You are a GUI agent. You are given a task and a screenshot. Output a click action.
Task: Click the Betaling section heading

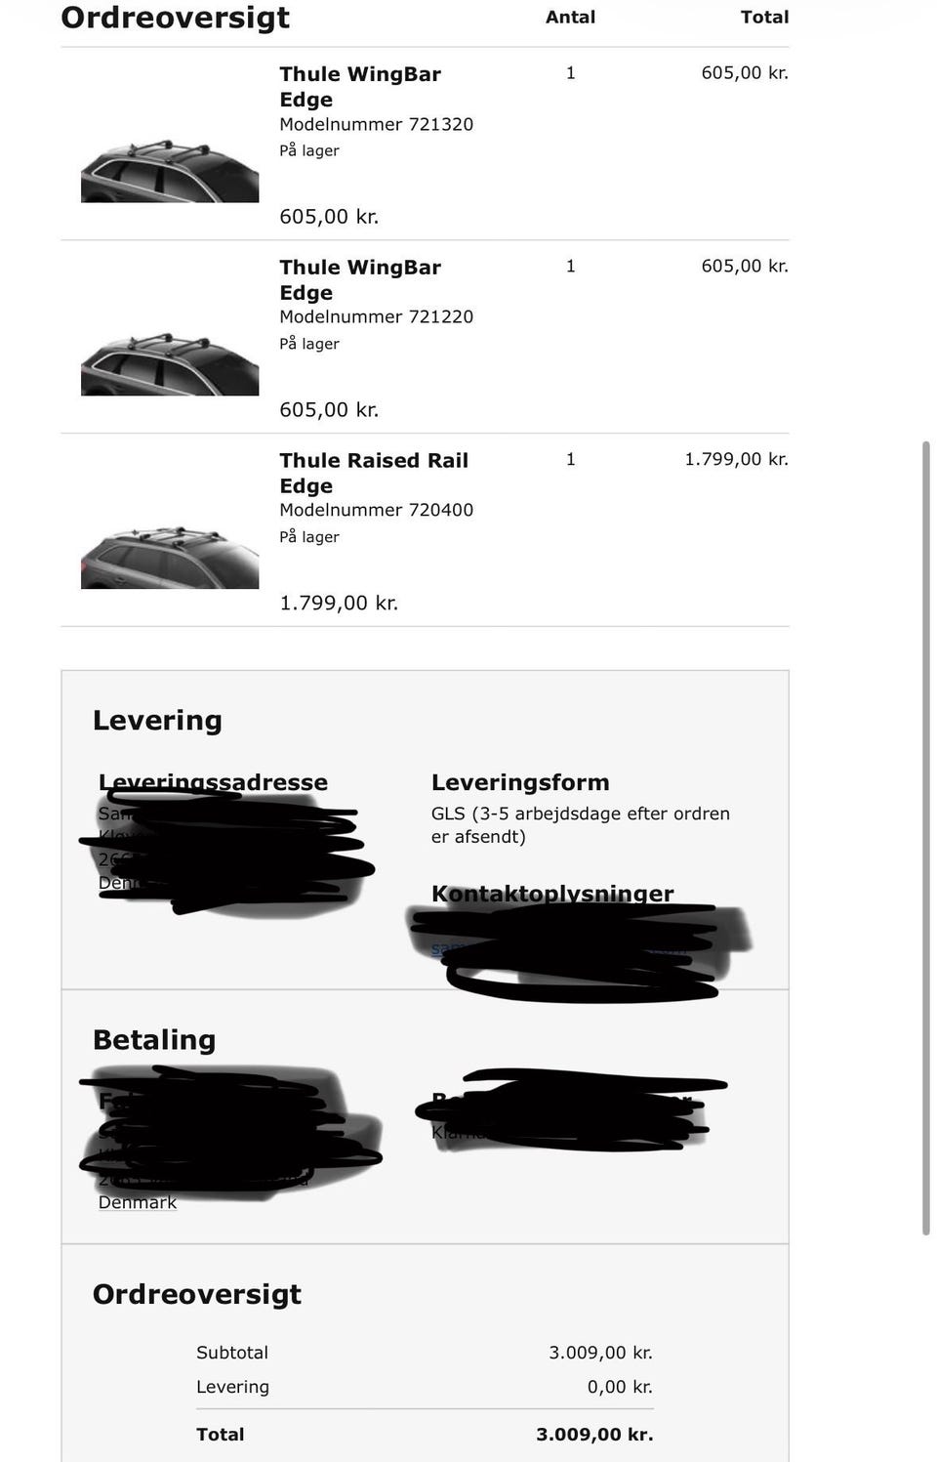[154, 1040]
